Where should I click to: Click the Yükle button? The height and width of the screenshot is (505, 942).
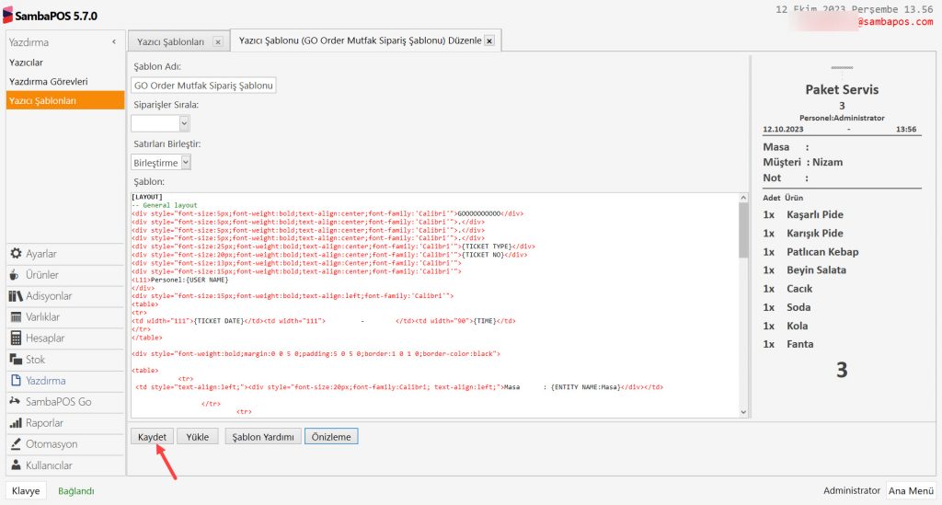click(197, 437)
